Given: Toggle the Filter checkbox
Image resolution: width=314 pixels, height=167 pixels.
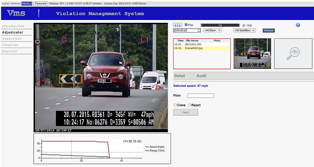Looking at the screenshot, I should point(186,25).
